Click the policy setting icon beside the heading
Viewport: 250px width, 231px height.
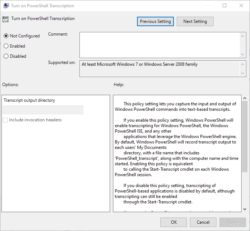tap(5, 19)
